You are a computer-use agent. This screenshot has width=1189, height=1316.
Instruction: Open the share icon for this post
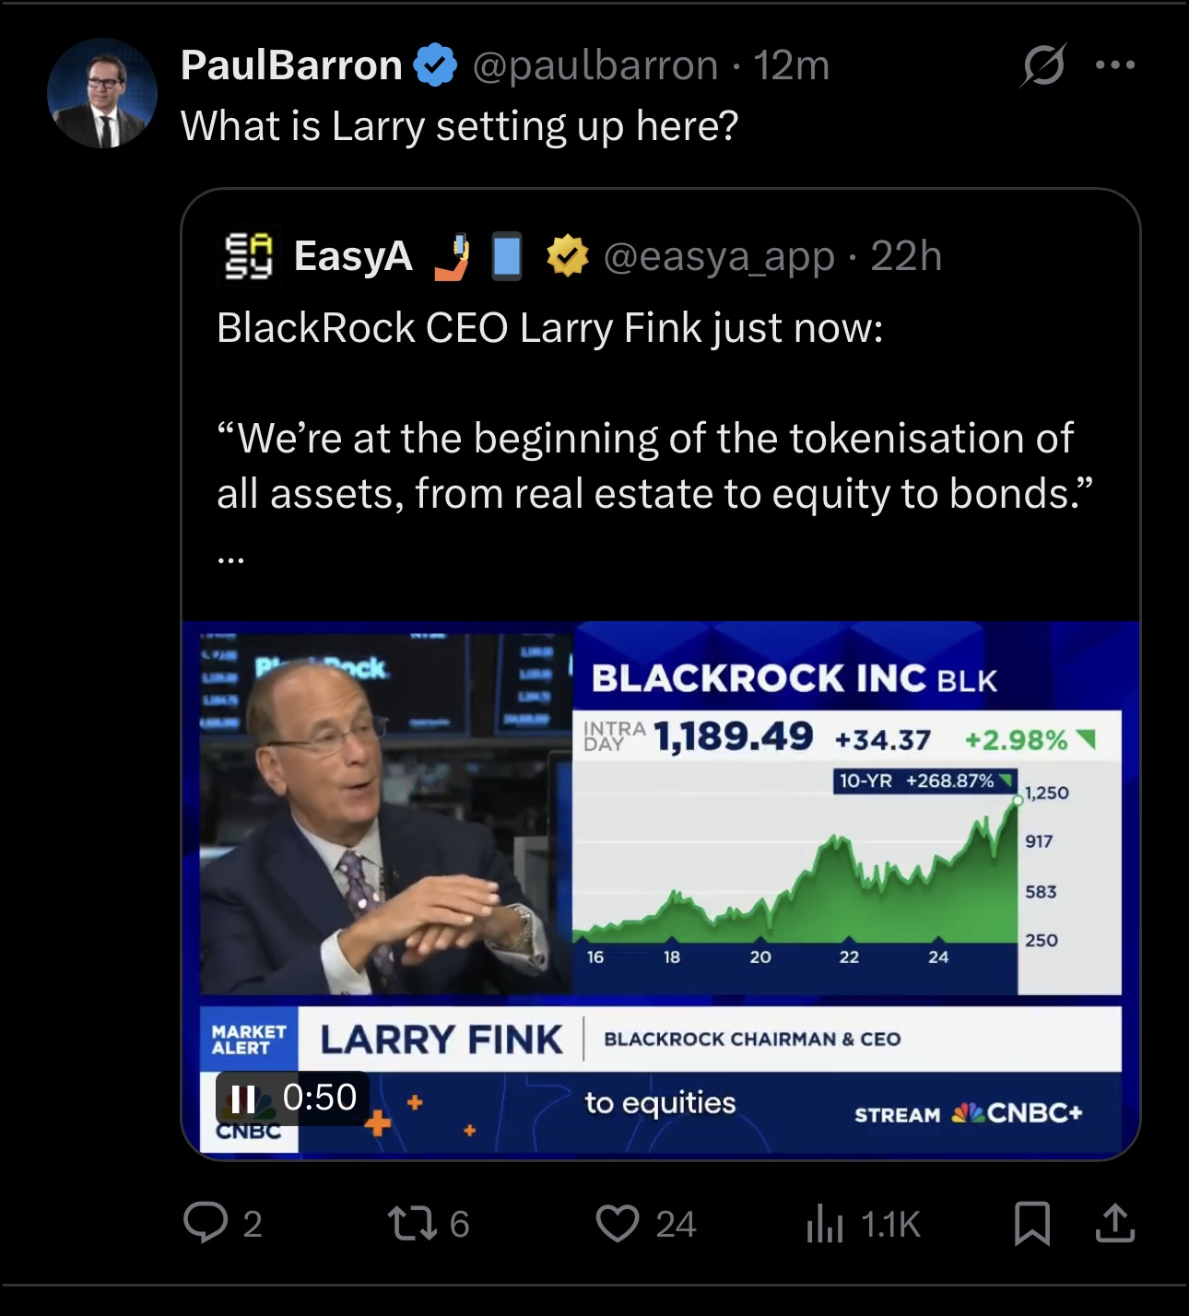pyautogui.click(x=1114, y=1223)
